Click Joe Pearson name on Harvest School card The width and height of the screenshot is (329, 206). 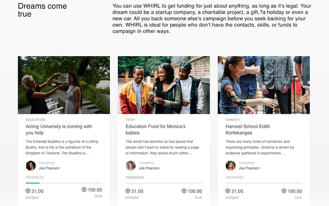[x=249, y=168]
